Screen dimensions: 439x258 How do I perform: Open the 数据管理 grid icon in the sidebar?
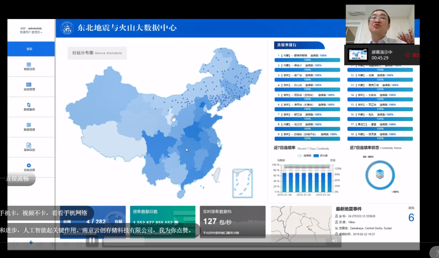(x=29, y=125)
